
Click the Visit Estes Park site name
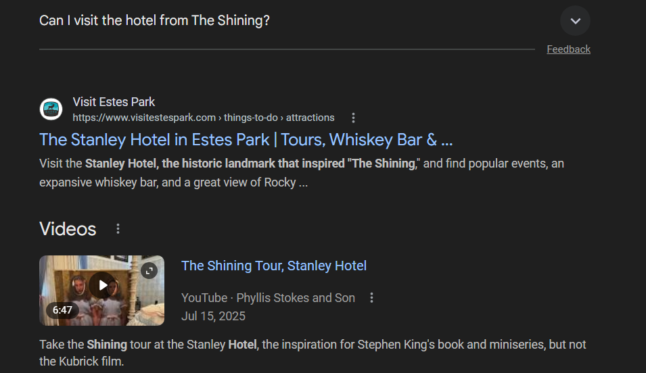pyautogui.click(x=114, y=102)
